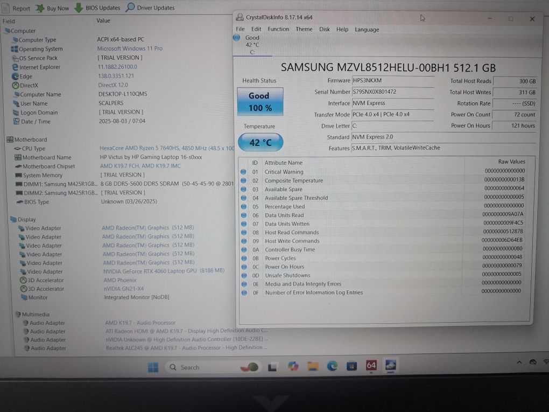Click the Total Host Reads value 300 GB
This screenshot has width=549, height=412.
[x=515, y=81]
